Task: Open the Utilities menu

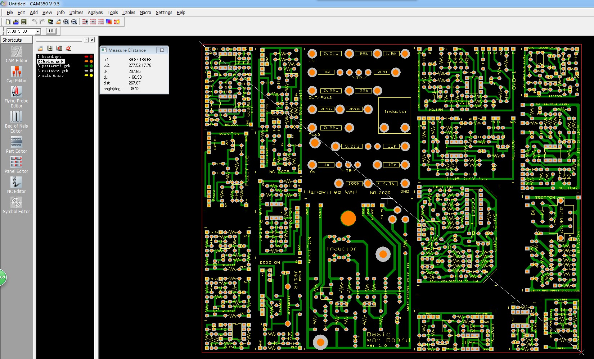Action: pyautogui.click(x=76, y=13)
